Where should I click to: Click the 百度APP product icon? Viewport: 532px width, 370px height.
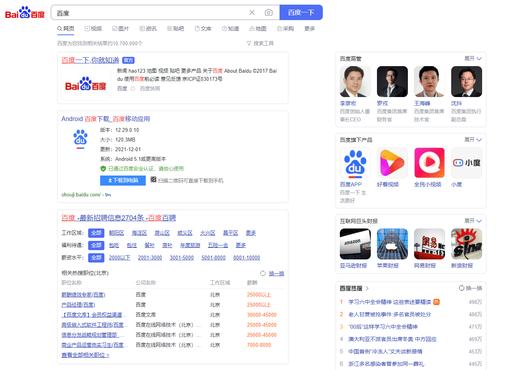[x=355, y=163]
